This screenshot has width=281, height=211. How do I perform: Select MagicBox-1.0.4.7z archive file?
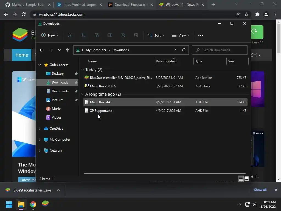[165, 86]
